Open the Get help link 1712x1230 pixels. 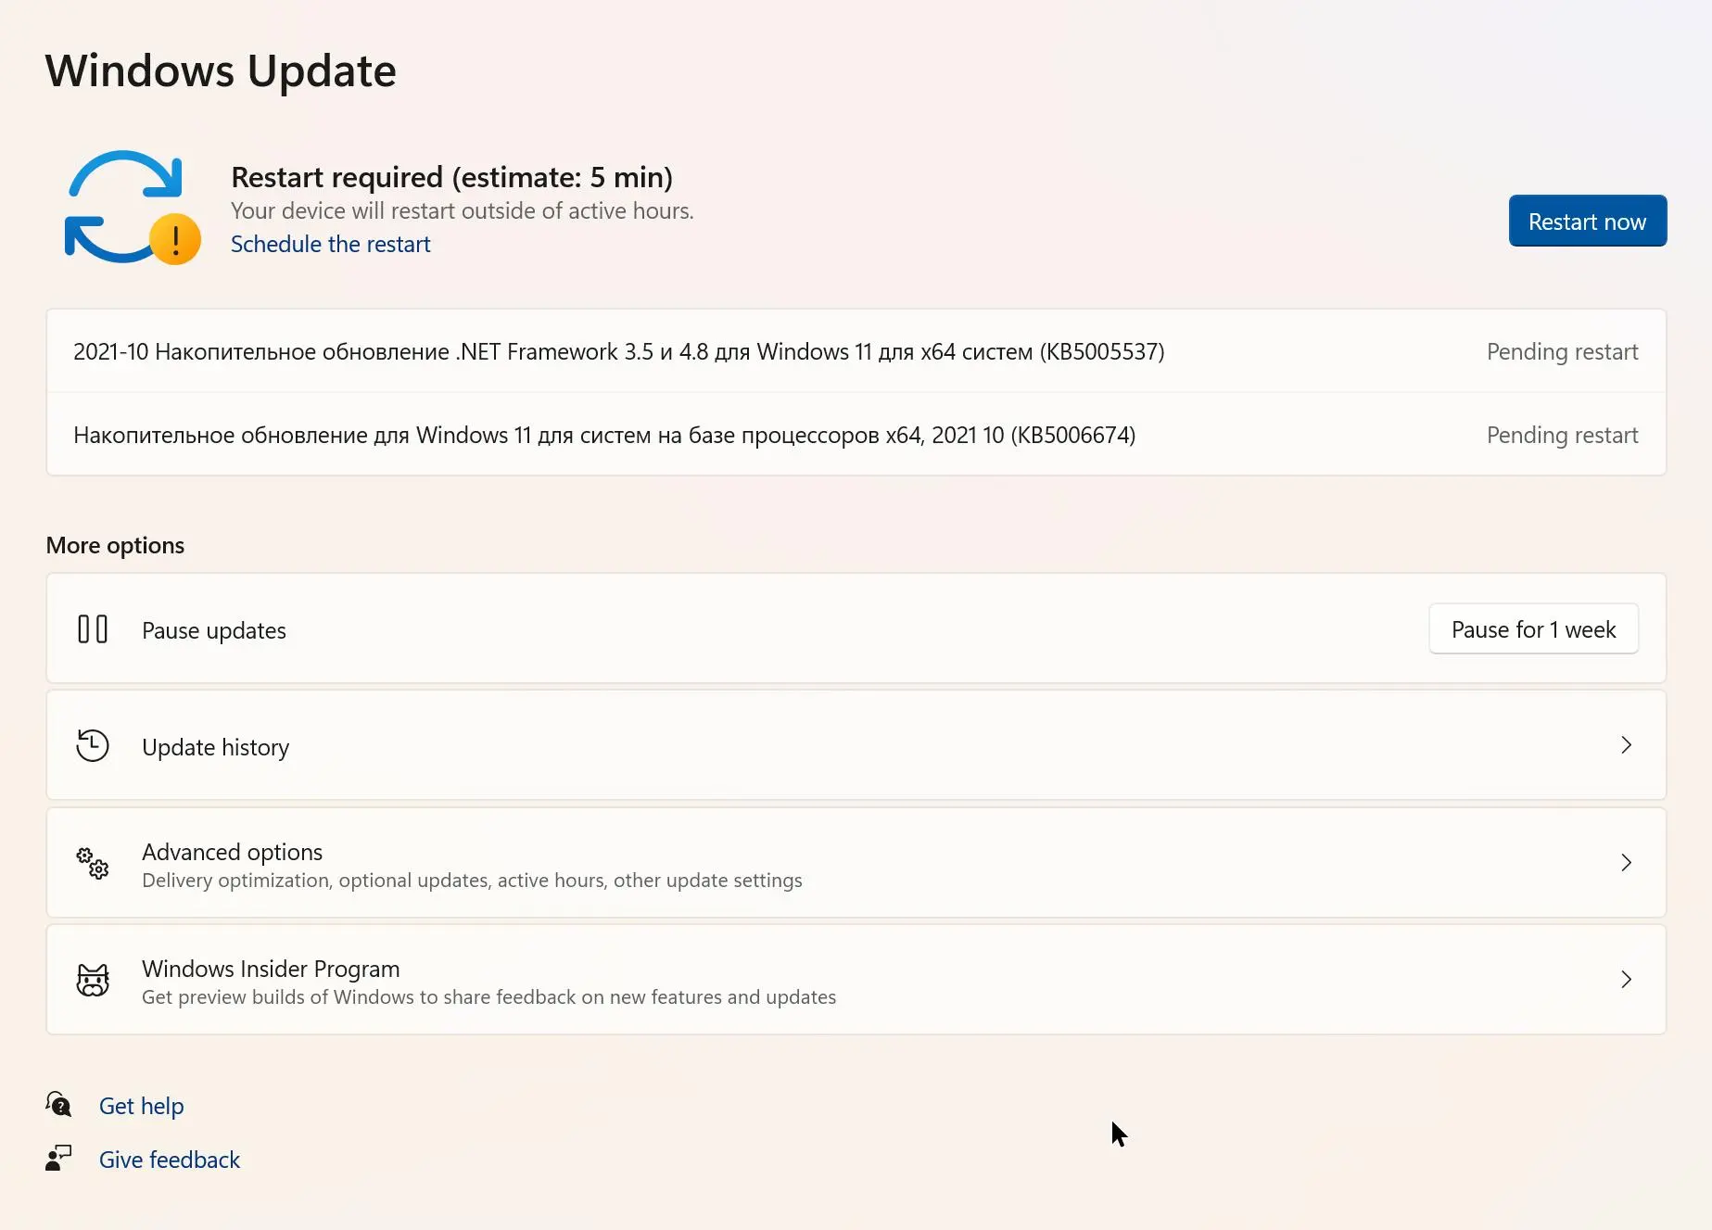(142, 1106)
